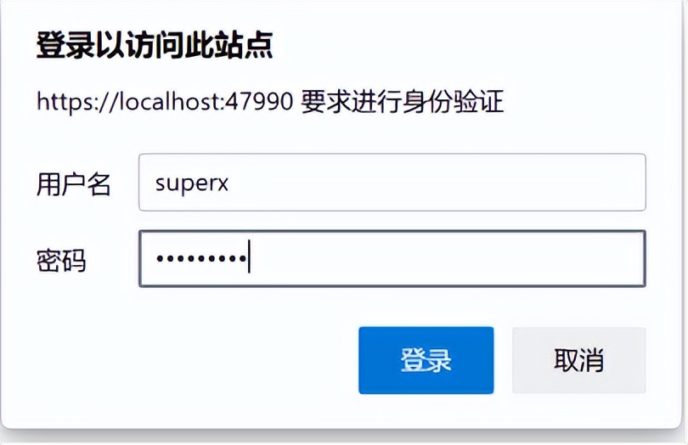Click the 取消 button
This screenshot has height=445, width=688.
(x=578, y=360)
